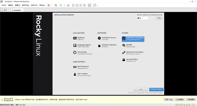Click revert to snapshot icon
Screen dimensions: 197x106
pos(64,5)
